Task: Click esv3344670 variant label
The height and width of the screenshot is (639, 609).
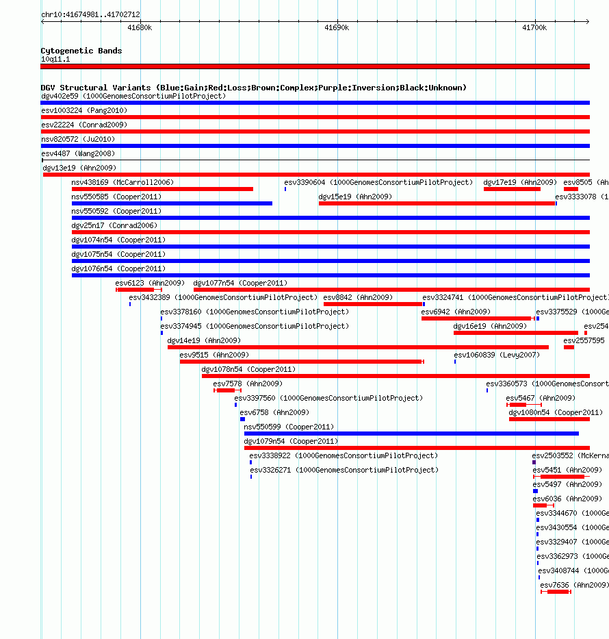Action: 572,513
